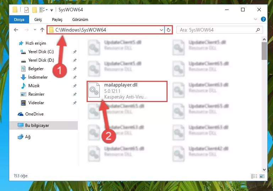Viewport: 273px width, 191px height.
Task: Click the New Folder quick access icon
Action: pos(34,10)
